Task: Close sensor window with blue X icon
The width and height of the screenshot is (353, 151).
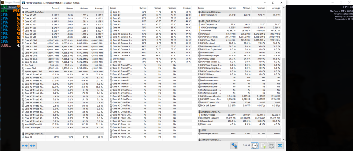Action: [280, 145]
